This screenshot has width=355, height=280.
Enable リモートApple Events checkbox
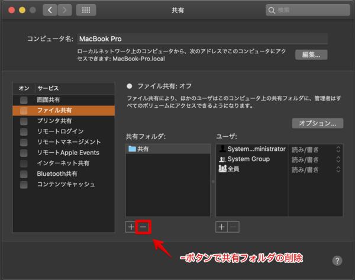pos(24,153)
